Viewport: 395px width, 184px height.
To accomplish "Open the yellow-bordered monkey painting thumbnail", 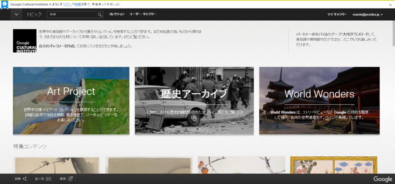I will pyautogui.click(x=334, y=165).
